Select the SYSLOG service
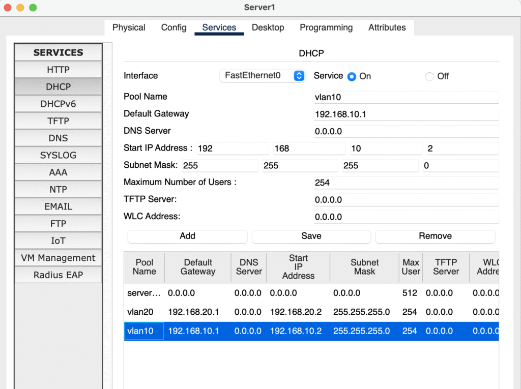 click(58, 155)
